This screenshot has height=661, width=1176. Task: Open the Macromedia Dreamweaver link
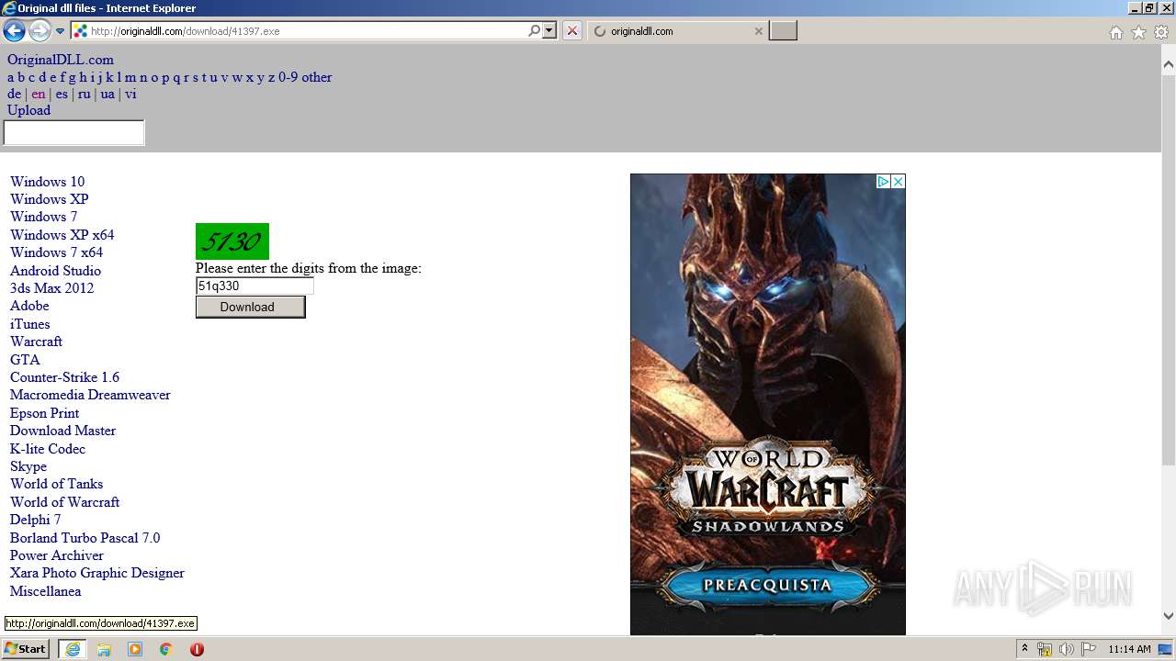[90, 395]
